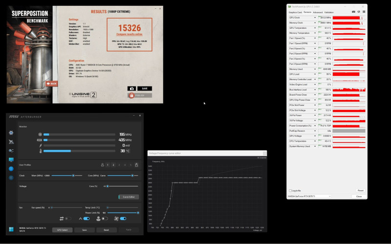Open the GPU-Z hamburger menu icon
Viewport: 391px width, 244px height.
pos(364,12)
